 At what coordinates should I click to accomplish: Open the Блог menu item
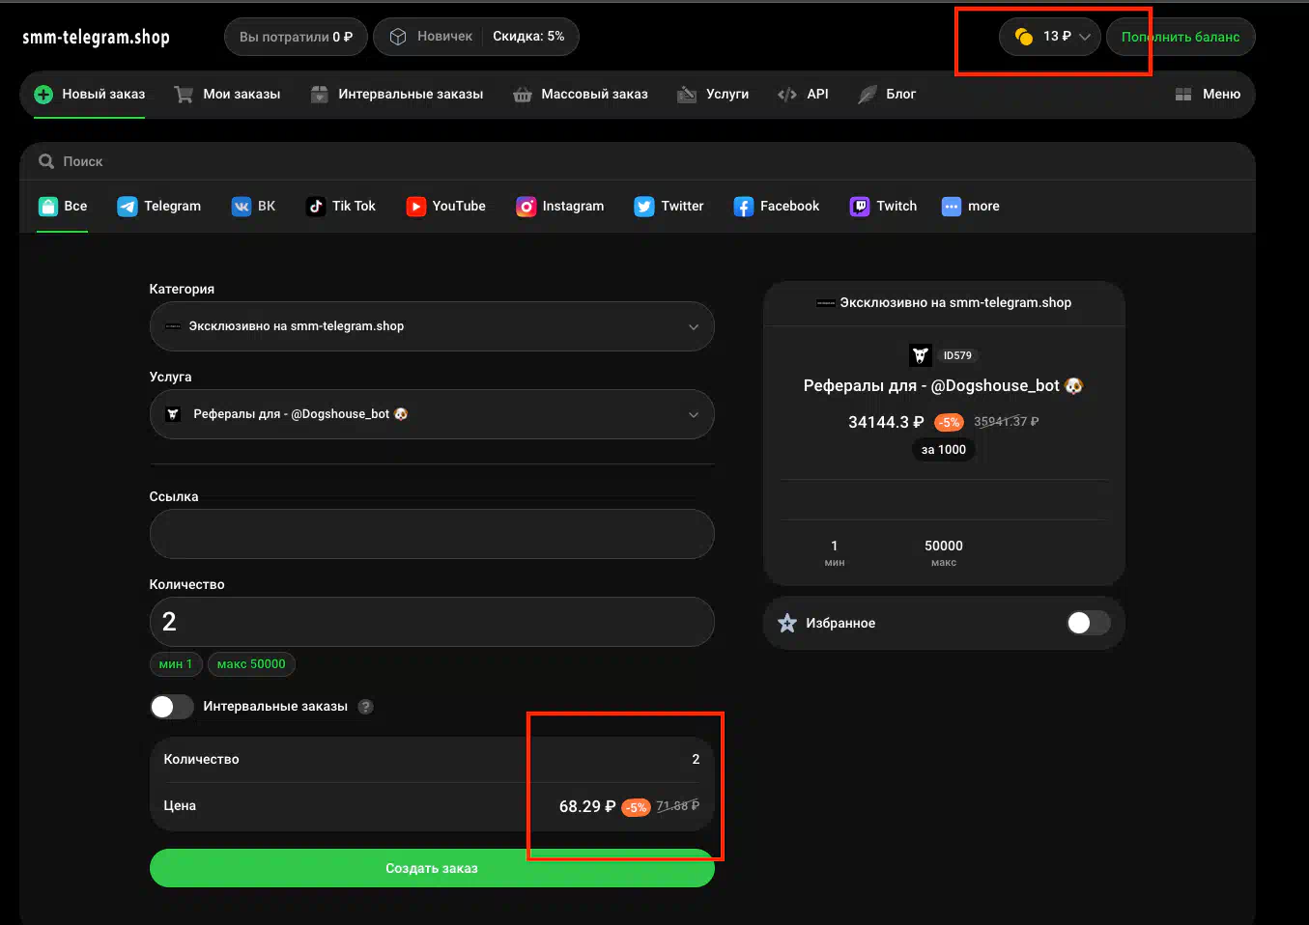click(x=887, y=95)
